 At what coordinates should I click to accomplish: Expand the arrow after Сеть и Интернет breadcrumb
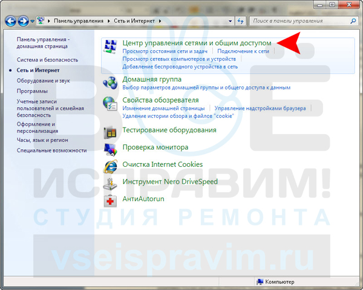coord(160,21)
